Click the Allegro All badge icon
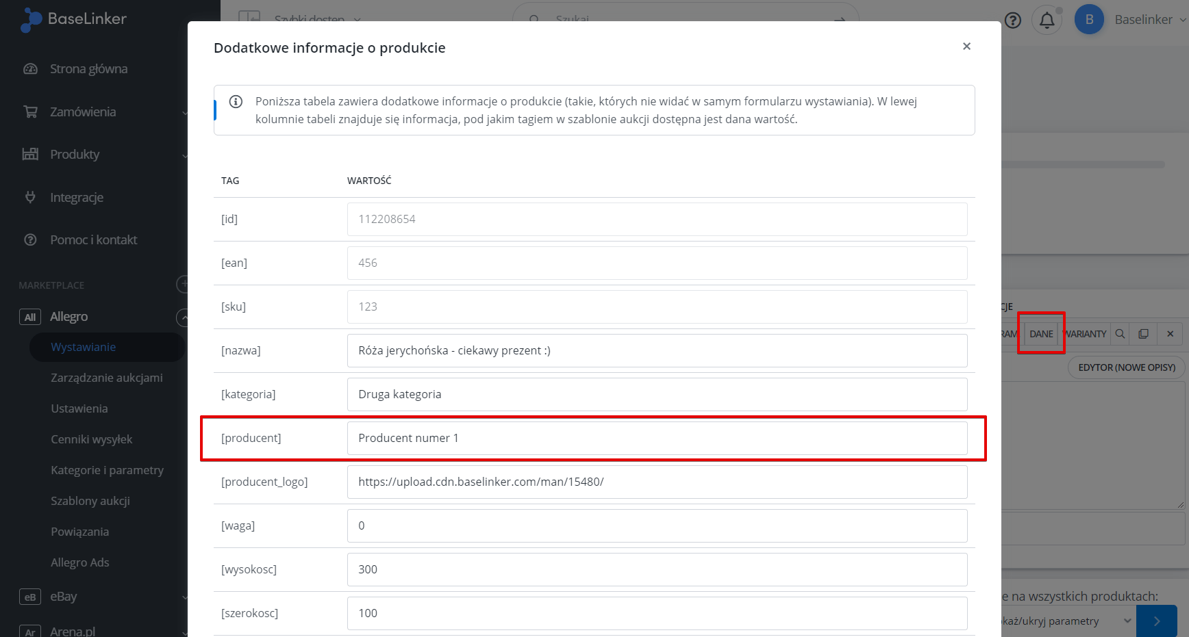Viewport: 1189px width, 637px height. (x=30, y=317)
